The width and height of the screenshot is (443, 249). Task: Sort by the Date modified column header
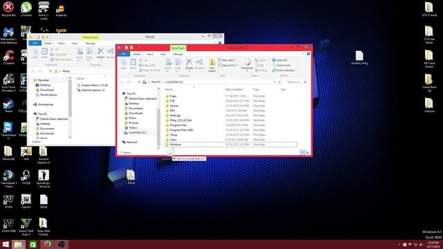click(234, 89)
